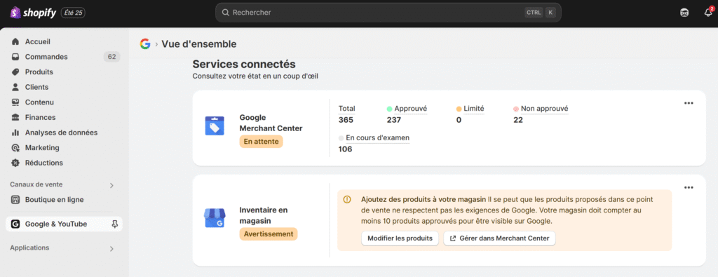Click Google logo in breadcrumb

[x=145, y=44]
